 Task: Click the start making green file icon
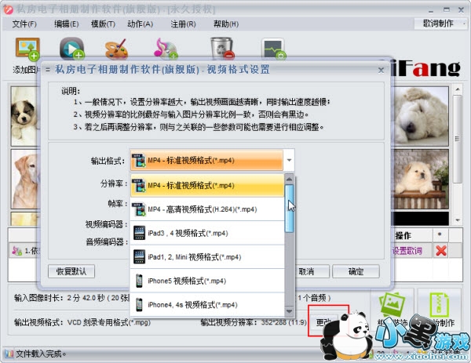(440, 304)
